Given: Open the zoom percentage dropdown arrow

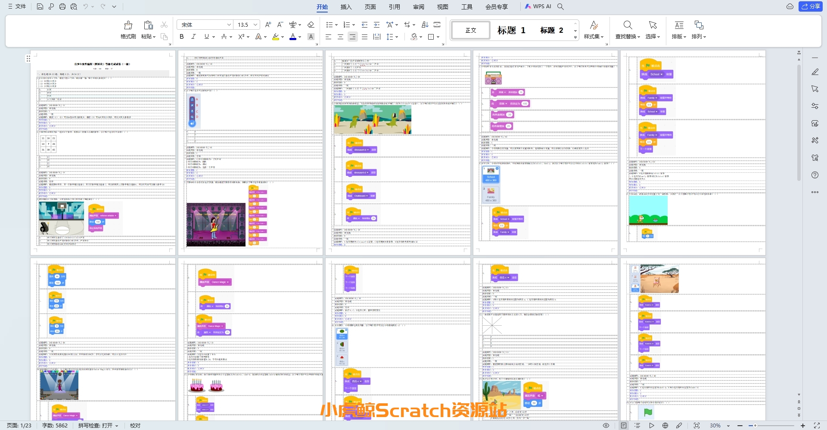Looking at the screenshot, I should point(728,425).
